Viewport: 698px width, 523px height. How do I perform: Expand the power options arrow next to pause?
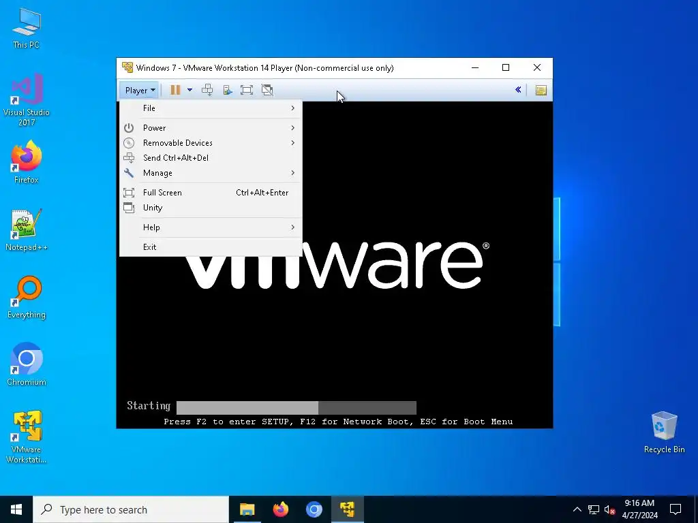point(189,91)
